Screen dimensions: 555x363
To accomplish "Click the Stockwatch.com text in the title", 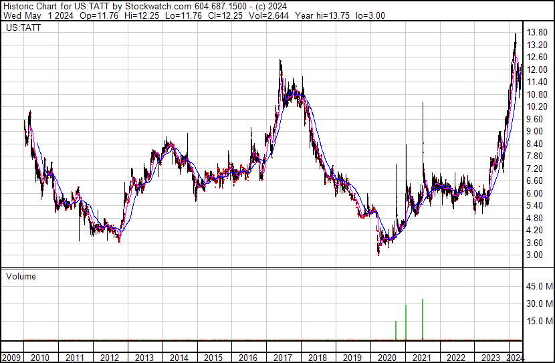I will point(158,7).
